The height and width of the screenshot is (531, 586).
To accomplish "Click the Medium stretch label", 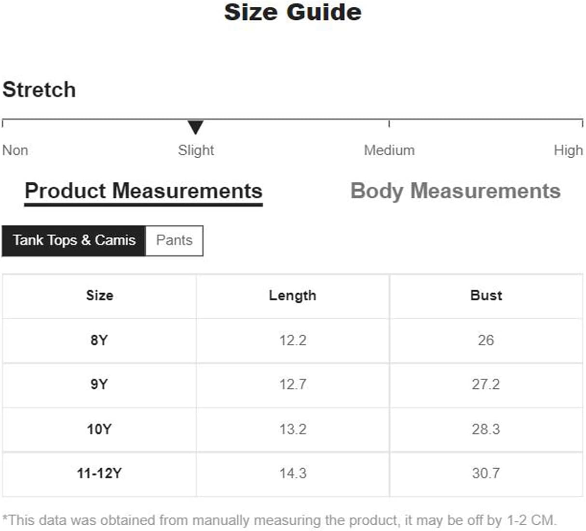I will click(389, 150).
